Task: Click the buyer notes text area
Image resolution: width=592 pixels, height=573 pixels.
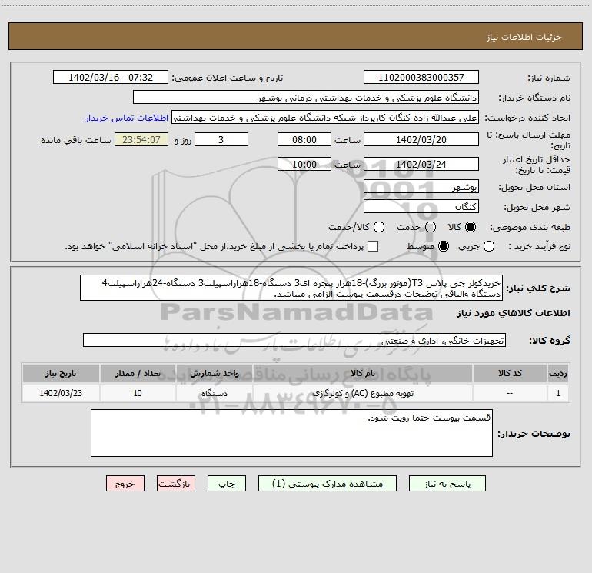Action: coord(291,433)
